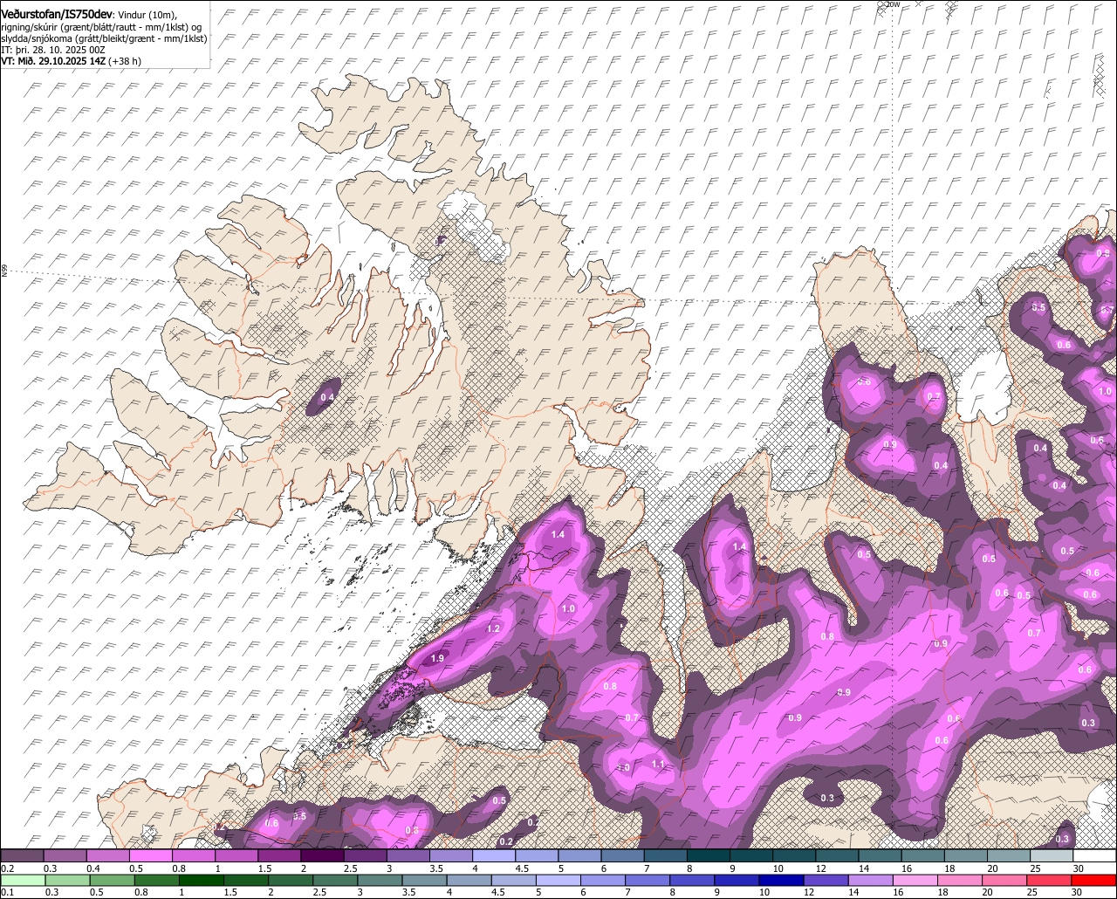Click the 20W longitude label at top

point(892,4)
